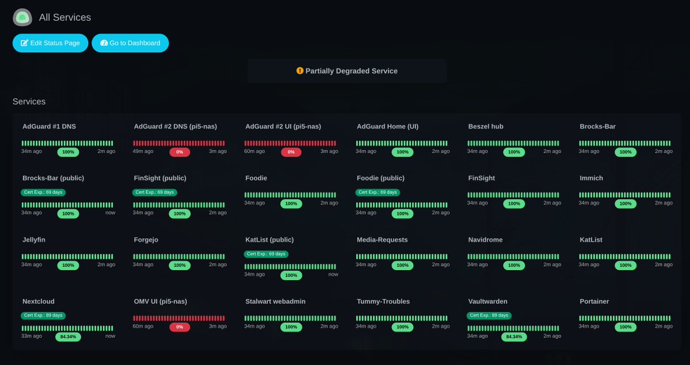Select the OMV UI (pi5-nas) name
Image resolution: width=690 pixels, height=365 pixels.
pos(161,301)
